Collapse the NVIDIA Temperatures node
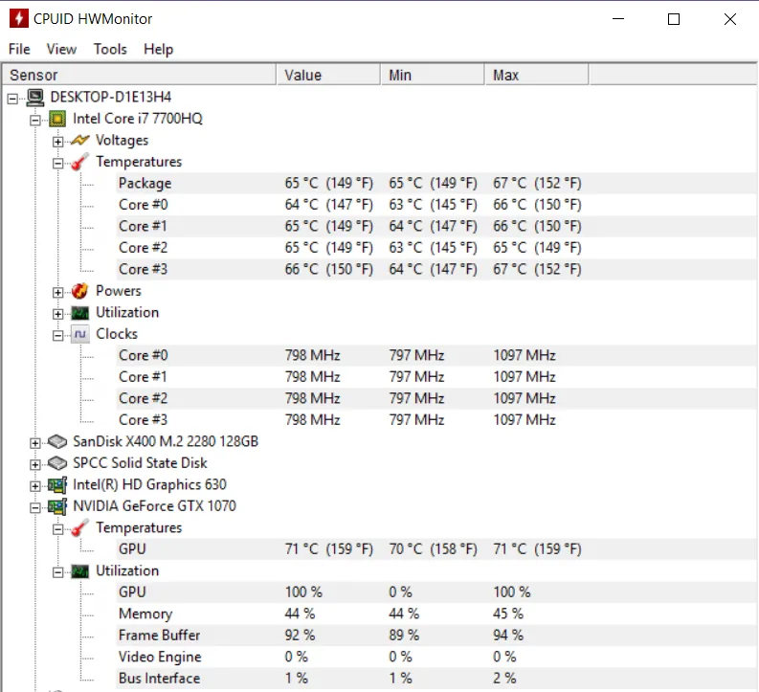This screenshot has height=692, width=759. [x=58, y=529]
